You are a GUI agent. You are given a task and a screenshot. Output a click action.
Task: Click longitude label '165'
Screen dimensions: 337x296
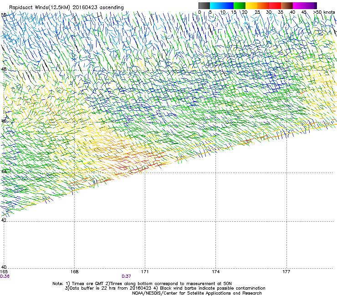click(4, 272)
